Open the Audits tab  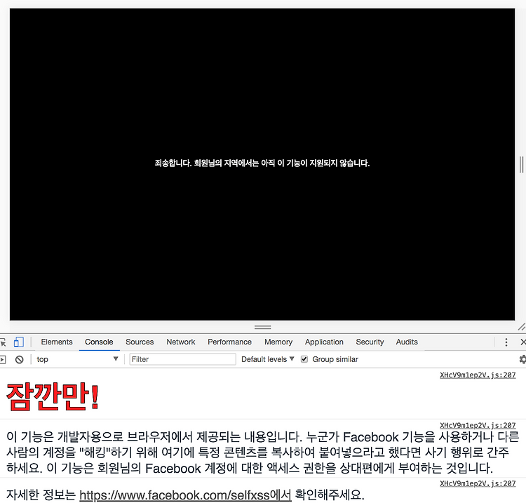click(407, 342)
